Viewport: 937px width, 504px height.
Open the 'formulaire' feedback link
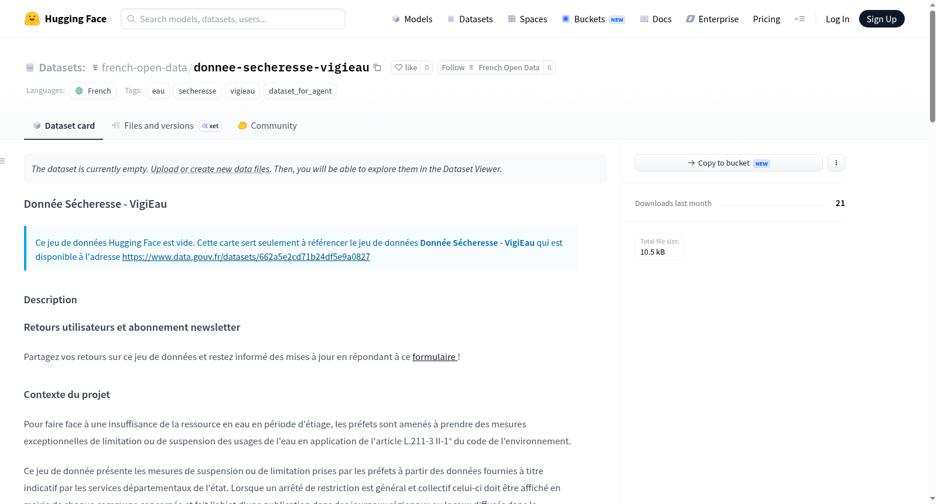pos(434,356)
